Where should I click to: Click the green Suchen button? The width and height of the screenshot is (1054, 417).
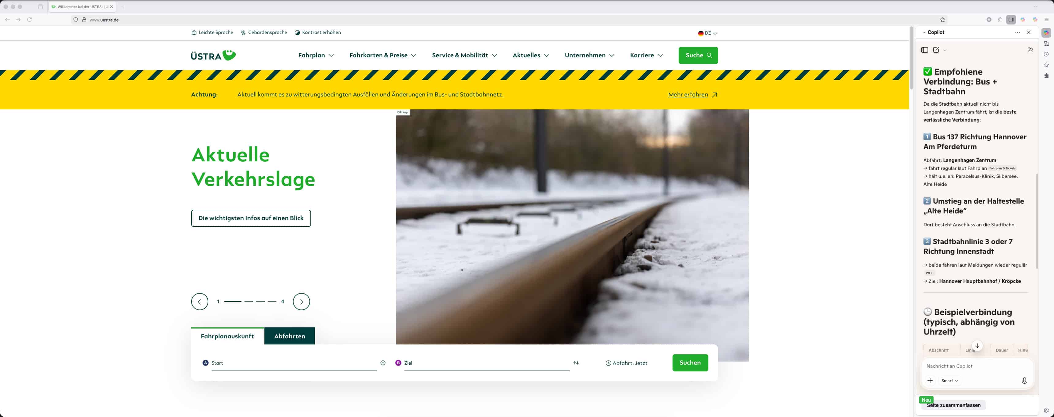690,363
